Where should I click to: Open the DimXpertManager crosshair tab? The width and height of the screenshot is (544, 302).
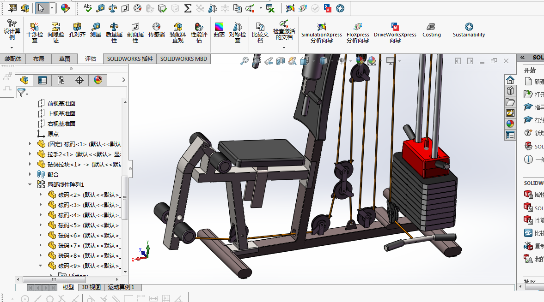click(79, 80)
